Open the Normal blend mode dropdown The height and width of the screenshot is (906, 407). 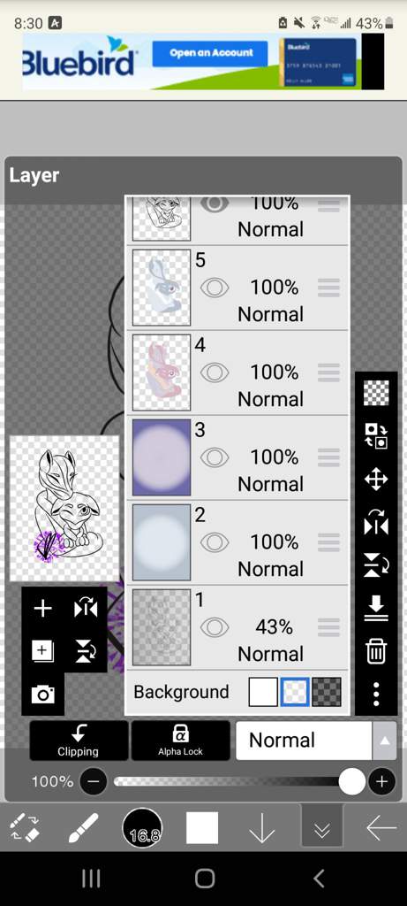(316, 741)
